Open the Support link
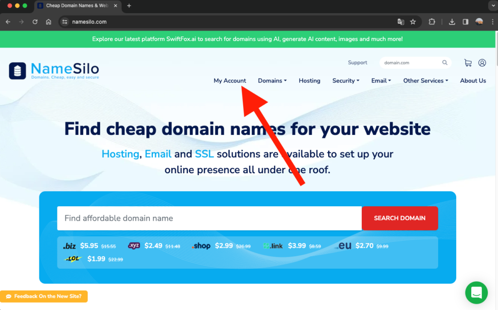The height and width of the screenshot is (310, 498). [357, 63]
